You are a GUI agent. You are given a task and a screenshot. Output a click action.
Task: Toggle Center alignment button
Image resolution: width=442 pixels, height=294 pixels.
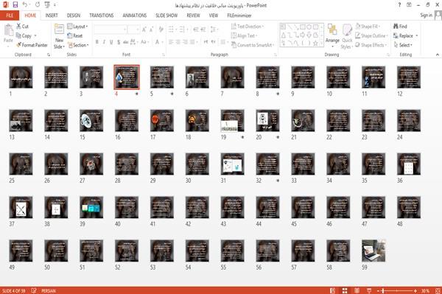click(178, 42)
